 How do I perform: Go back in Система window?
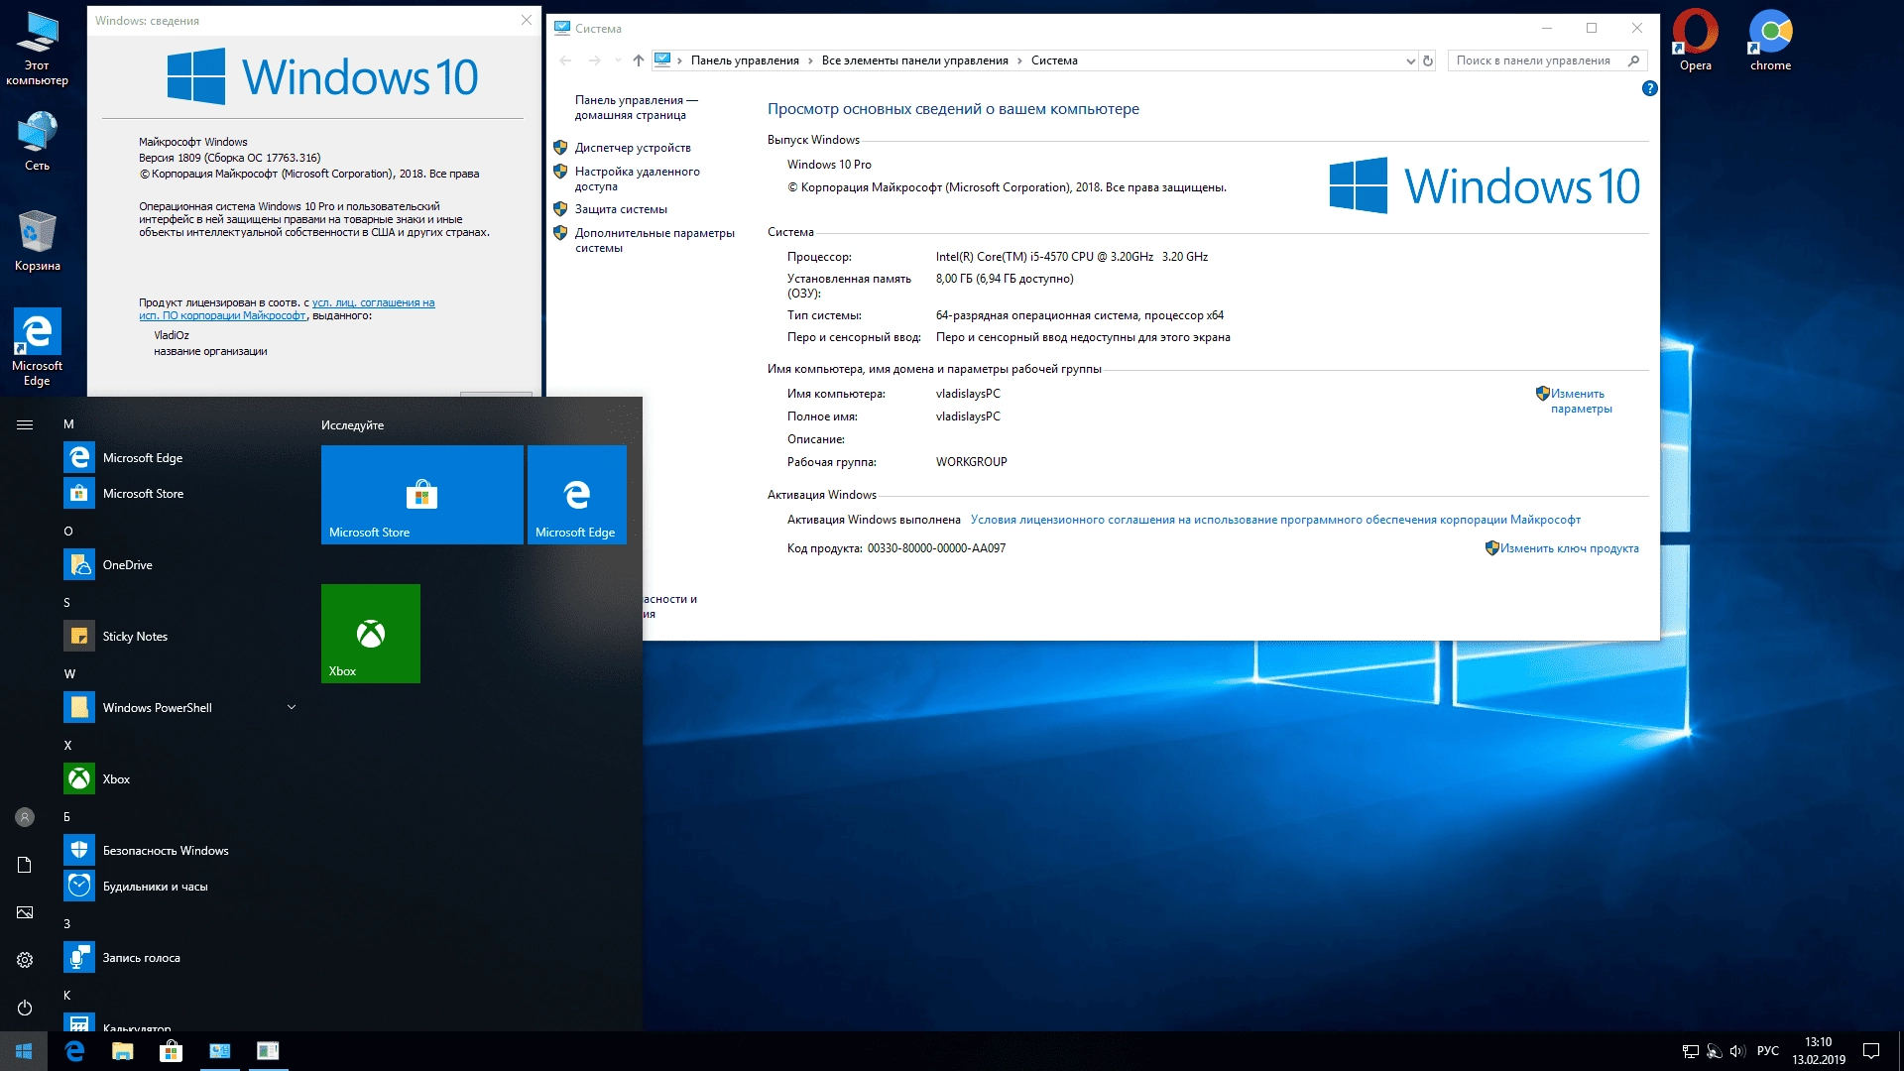[565, 60]
